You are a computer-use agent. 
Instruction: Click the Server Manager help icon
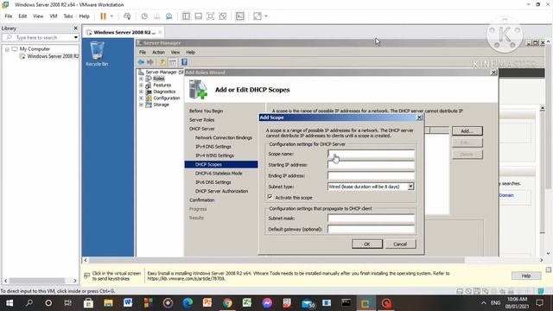[184, 62]
